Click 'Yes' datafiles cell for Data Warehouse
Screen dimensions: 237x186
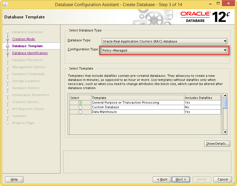(202, 112)
